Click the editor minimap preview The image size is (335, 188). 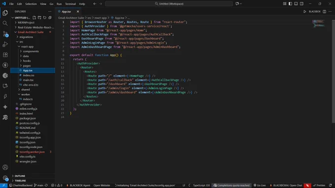[x=319, y=24]
